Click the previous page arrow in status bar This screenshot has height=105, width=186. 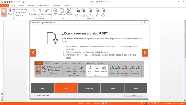click(83, 103)
